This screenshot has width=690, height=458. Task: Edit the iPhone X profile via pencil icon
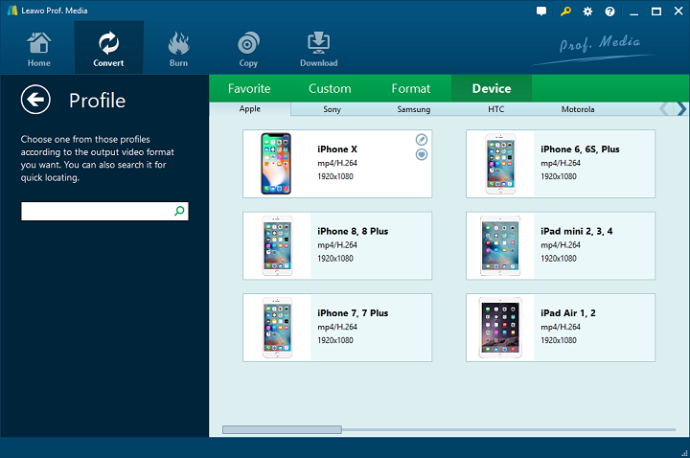point(422,140)
